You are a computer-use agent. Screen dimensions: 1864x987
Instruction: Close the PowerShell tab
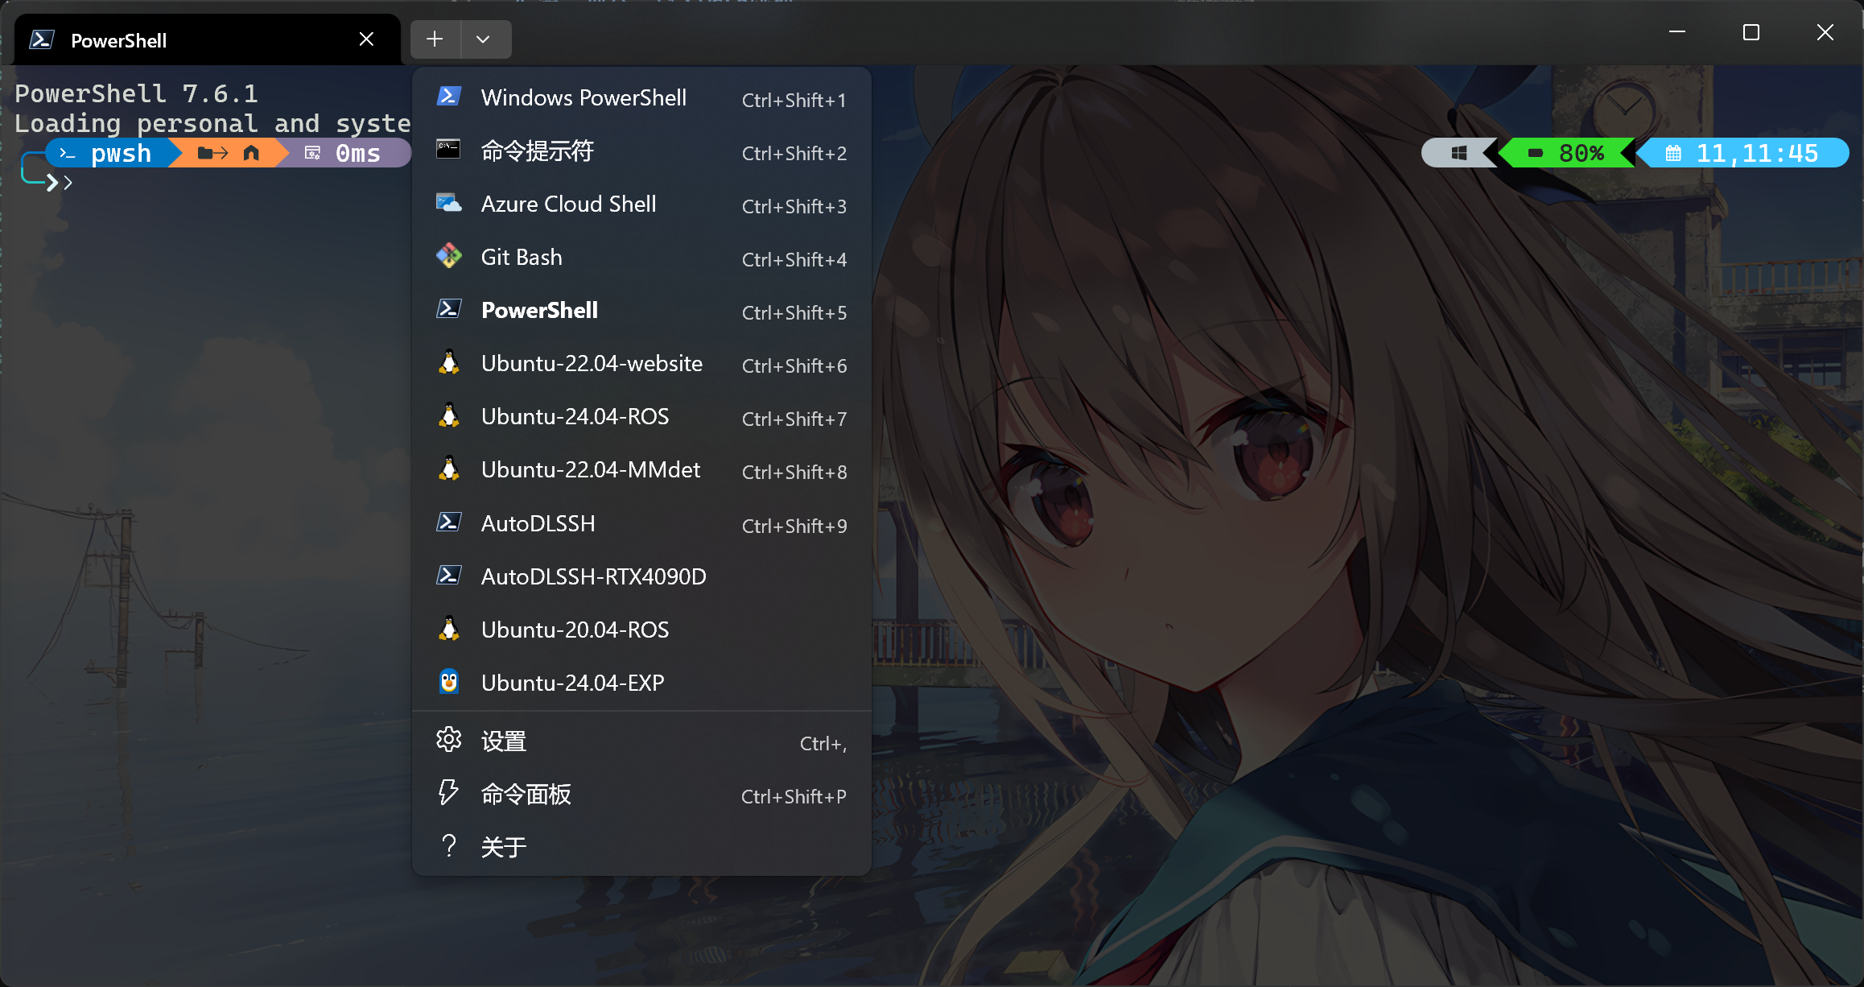coord(366,39)
